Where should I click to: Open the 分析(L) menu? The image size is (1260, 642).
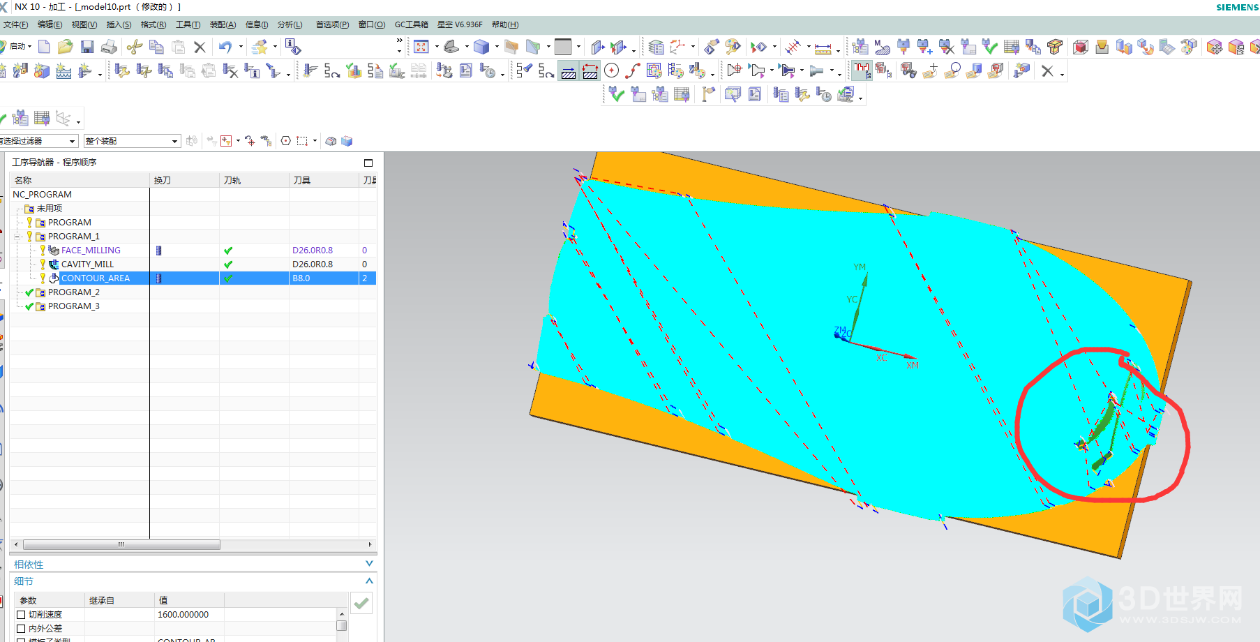(x=290, y=24)
